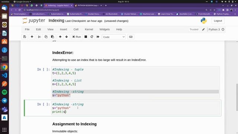Click the Python logo icon

click(203, 21)
